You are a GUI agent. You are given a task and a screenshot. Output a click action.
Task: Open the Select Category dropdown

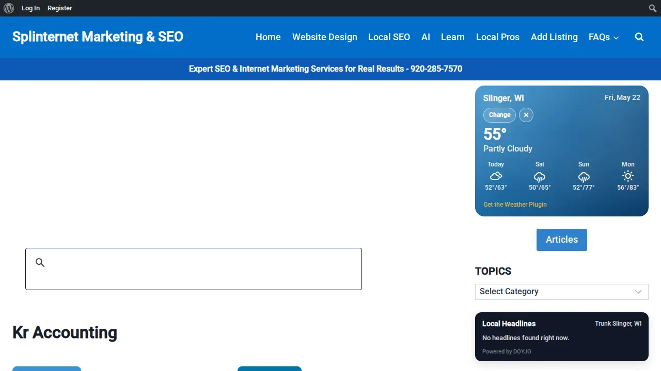(561, 292)
